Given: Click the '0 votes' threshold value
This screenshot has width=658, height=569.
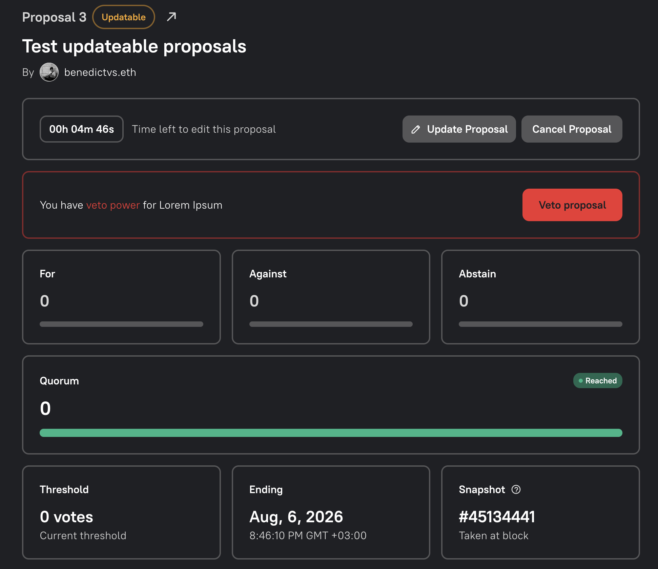Looking at the screenshot, I should [x=66, y=517].
